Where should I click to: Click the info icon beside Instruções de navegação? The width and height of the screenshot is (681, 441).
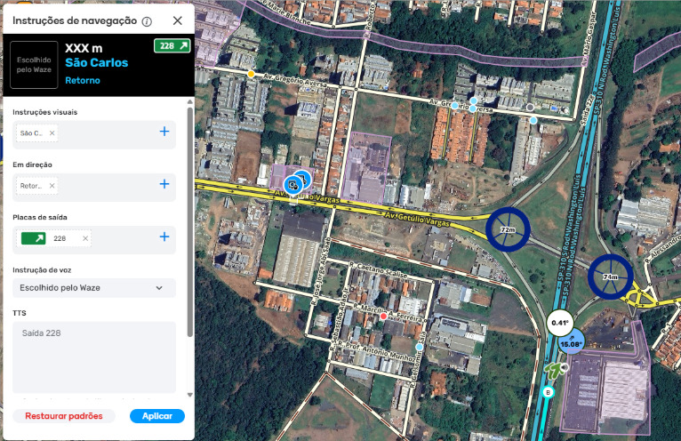pos(148,21)
